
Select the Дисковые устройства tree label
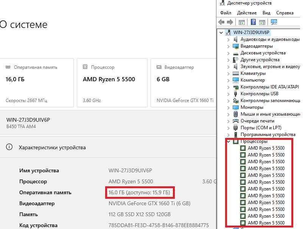tap(263, 53)
